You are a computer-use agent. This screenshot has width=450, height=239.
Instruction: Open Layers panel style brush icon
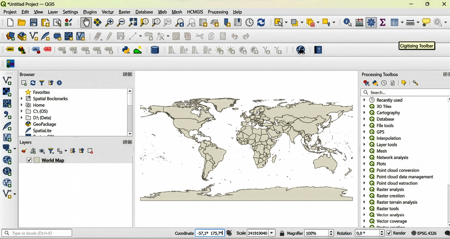pyautogui.click(x=24, y=151)
